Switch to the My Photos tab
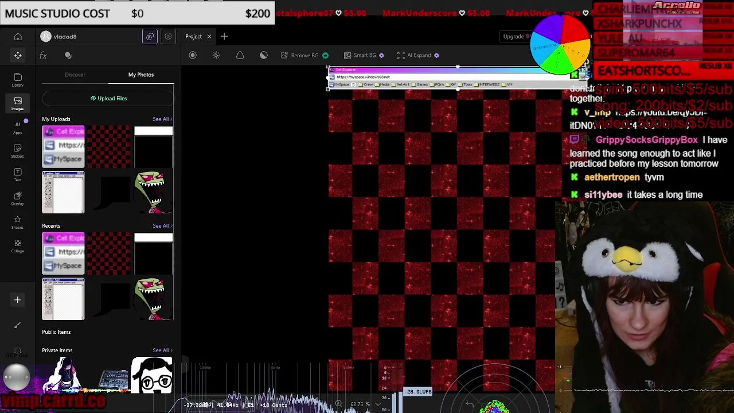The image size is (734, 413). (x=141, y=75)
